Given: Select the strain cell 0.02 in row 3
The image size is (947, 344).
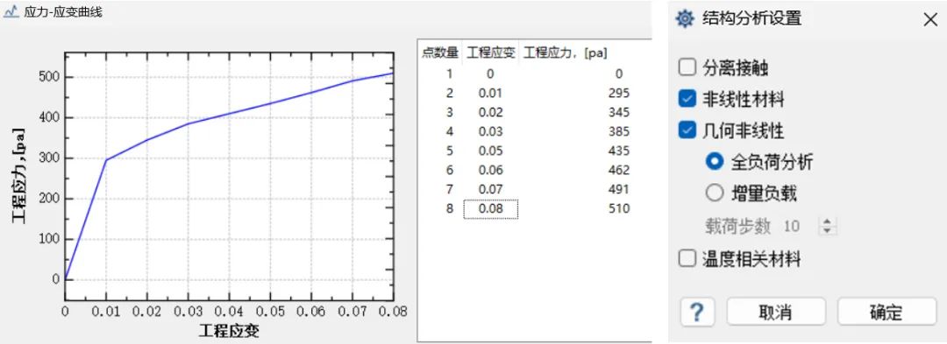Looking at the screenshot, I should [490, 112].
